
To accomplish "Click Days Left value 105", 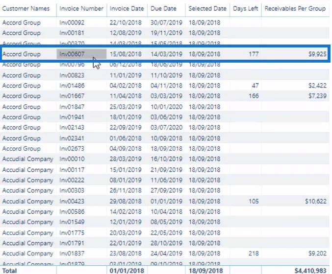I will [254, 201].
